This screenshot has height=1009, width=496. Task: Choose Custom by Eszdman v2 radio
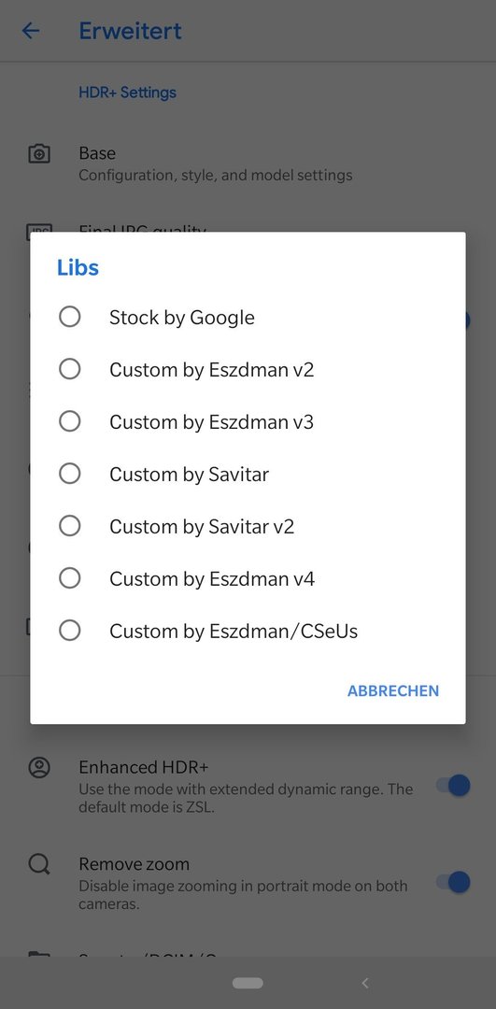[69, 369]
